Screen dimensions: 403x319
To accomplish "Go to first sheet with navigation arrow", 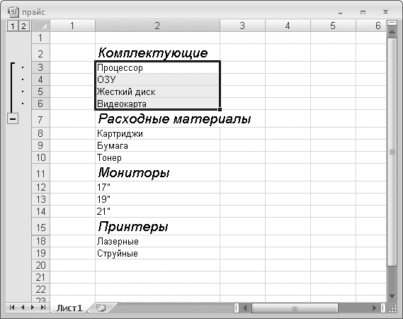I will [x=12, y=308].
